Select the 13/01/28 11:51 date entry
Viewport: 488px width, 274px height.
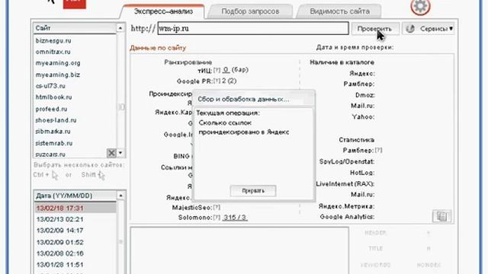(59, 265)
